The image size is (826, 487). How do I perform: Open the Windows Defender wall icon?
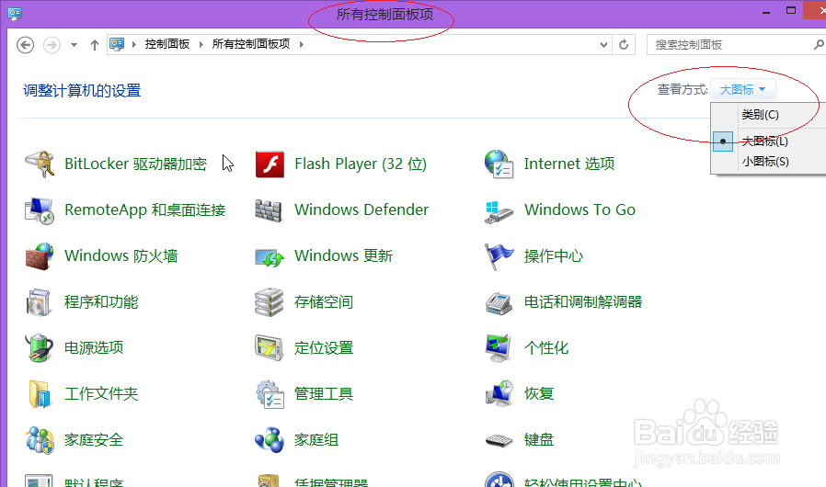(269, 210)
